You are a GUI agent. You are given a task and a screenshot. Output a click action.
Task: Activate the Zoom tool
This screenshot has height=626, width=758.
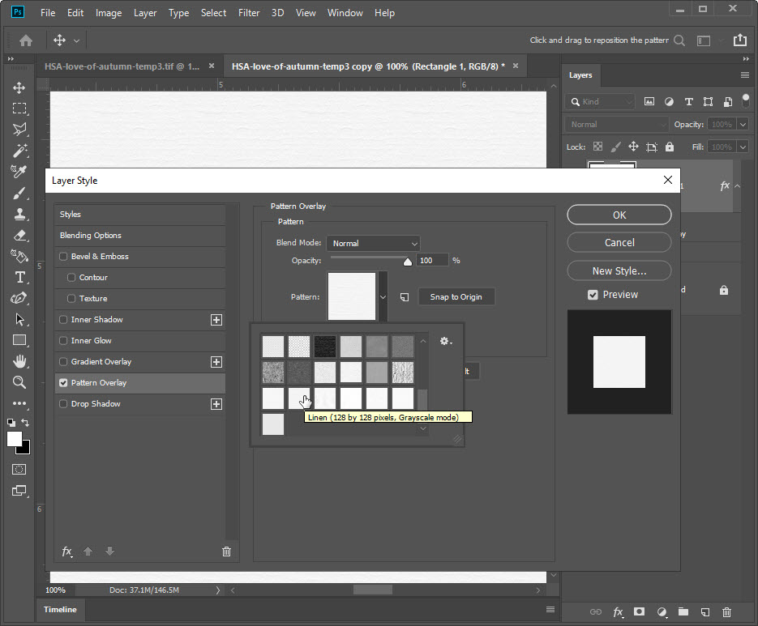(x=19, y=381)
